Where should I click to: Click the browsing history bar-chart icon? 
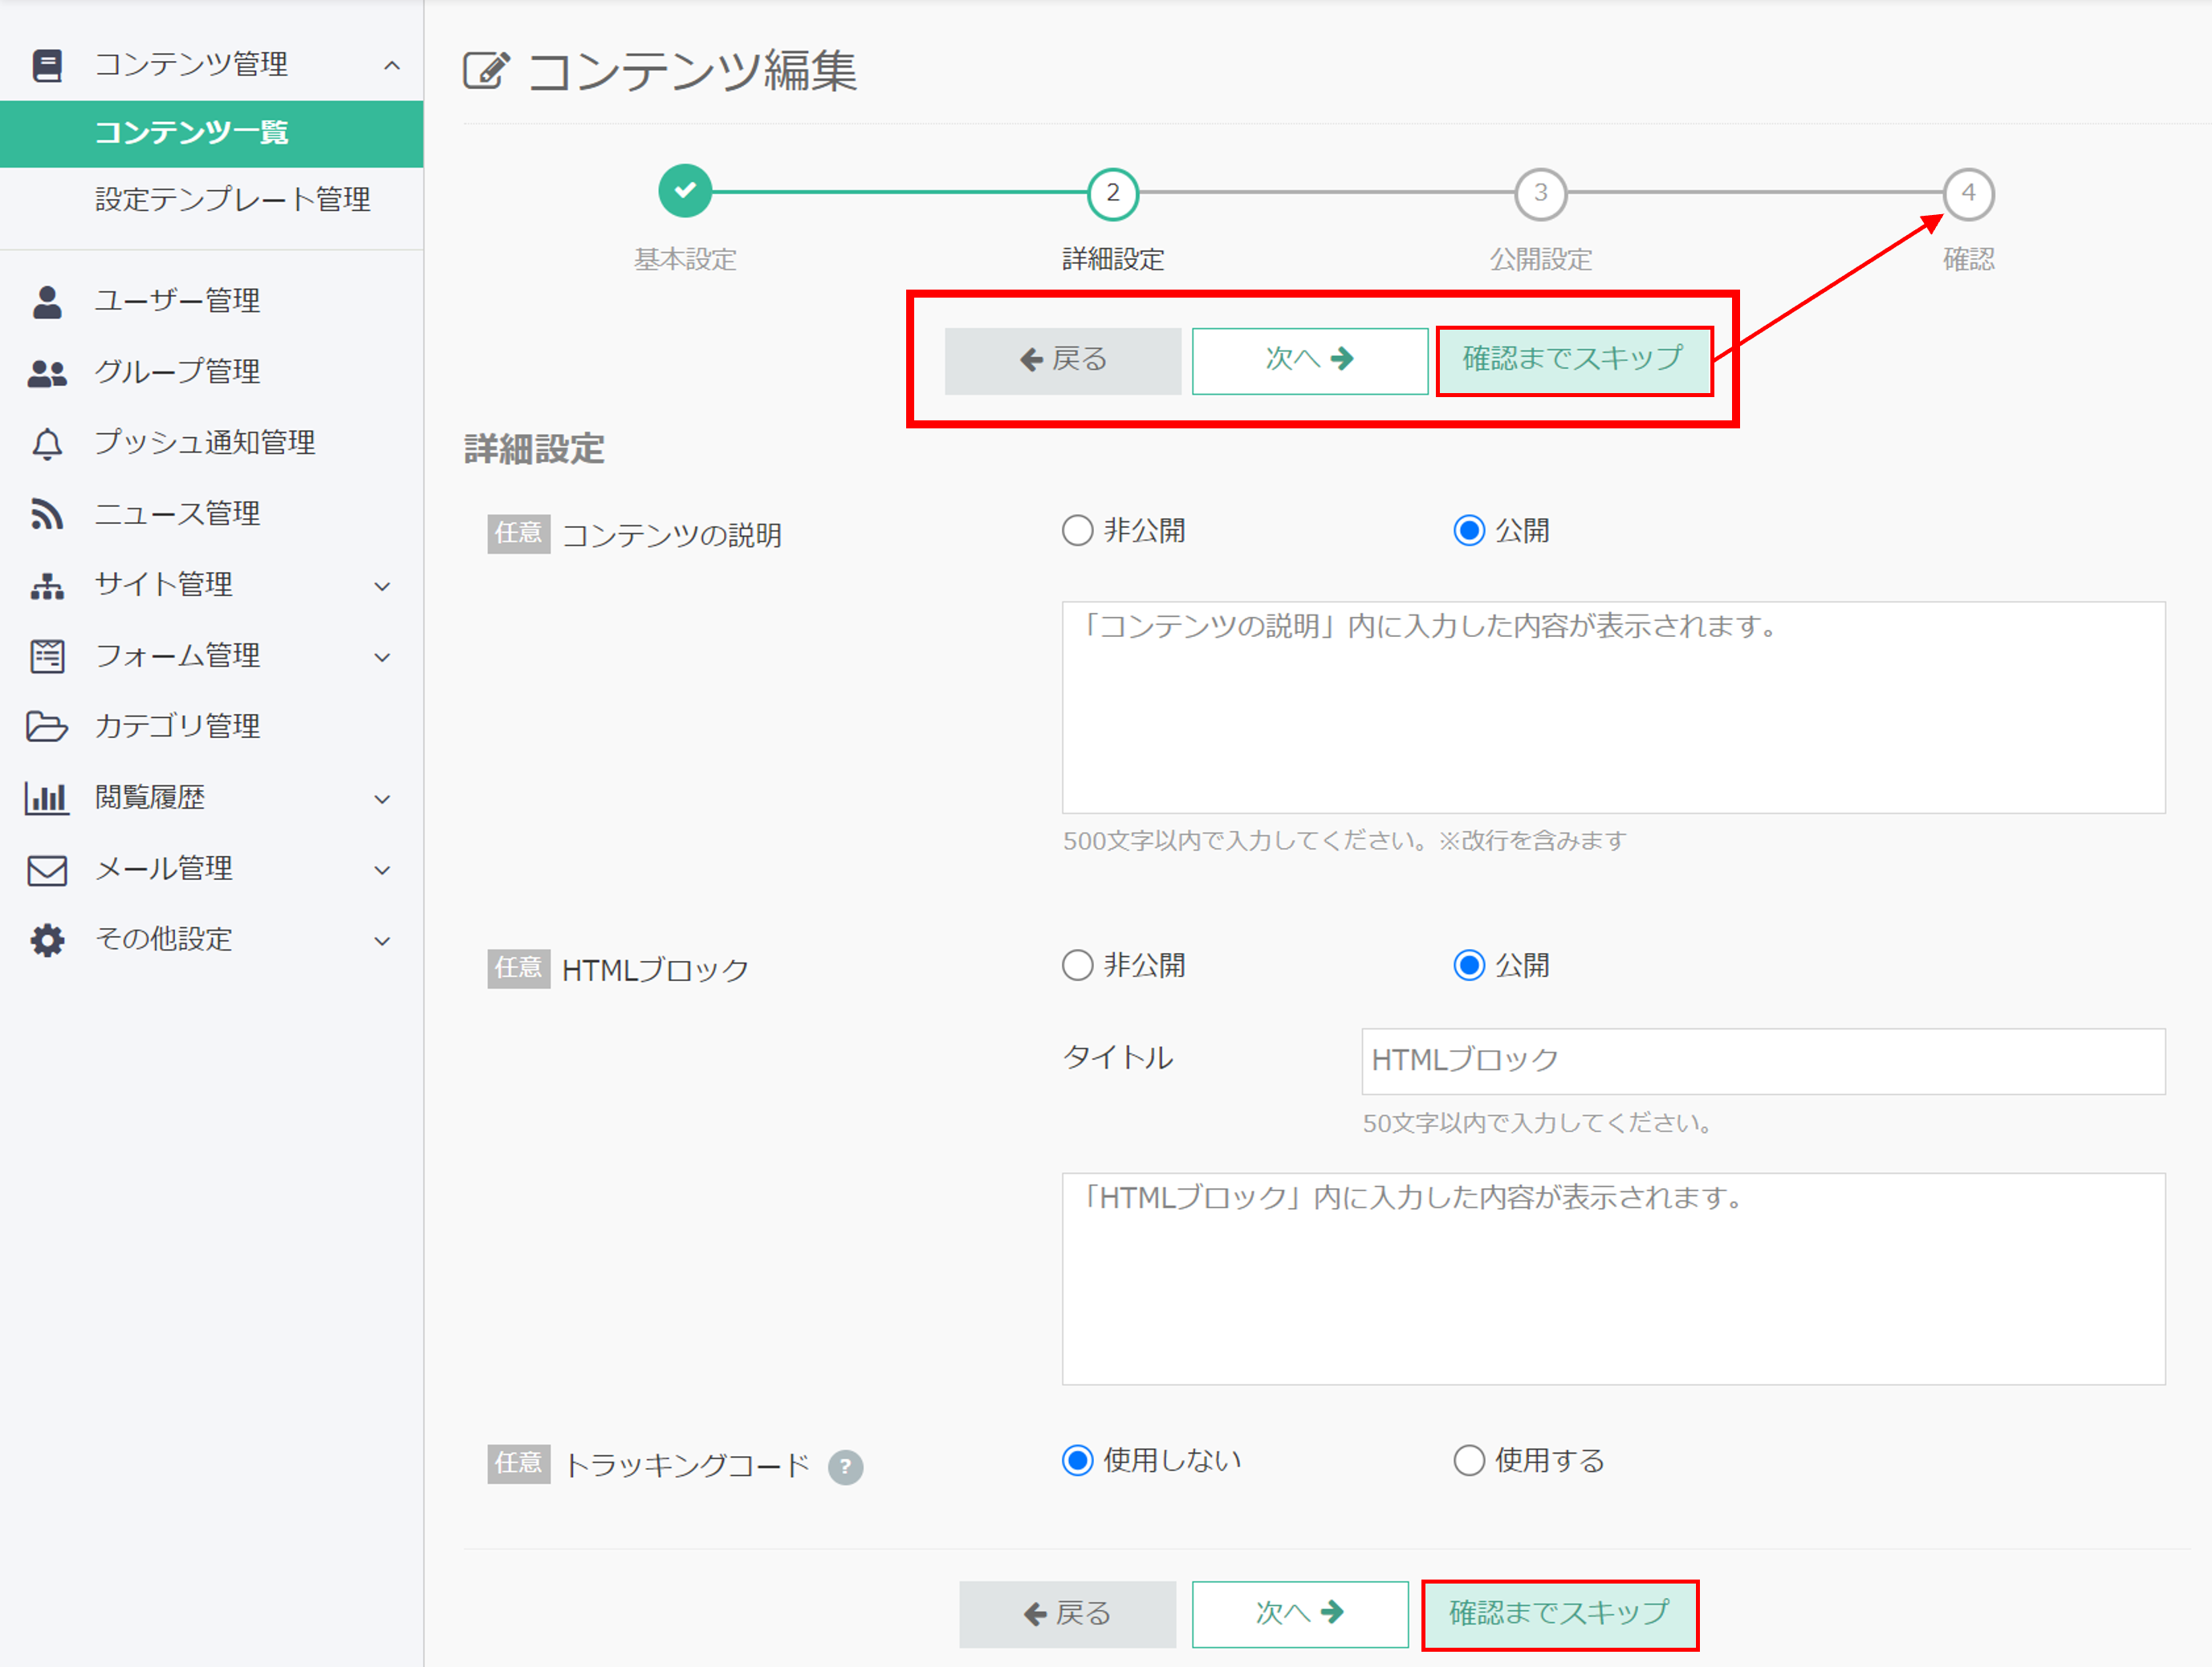[x=47, y=798]
